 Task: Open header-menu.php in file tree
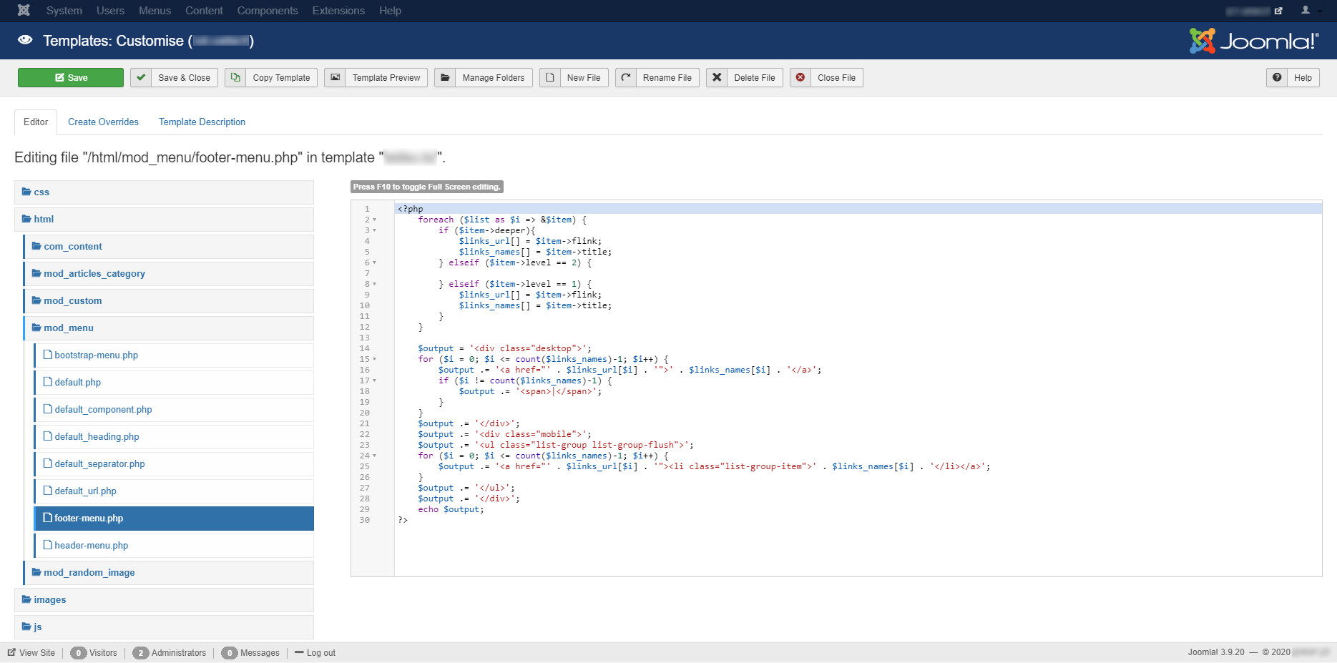91,545
